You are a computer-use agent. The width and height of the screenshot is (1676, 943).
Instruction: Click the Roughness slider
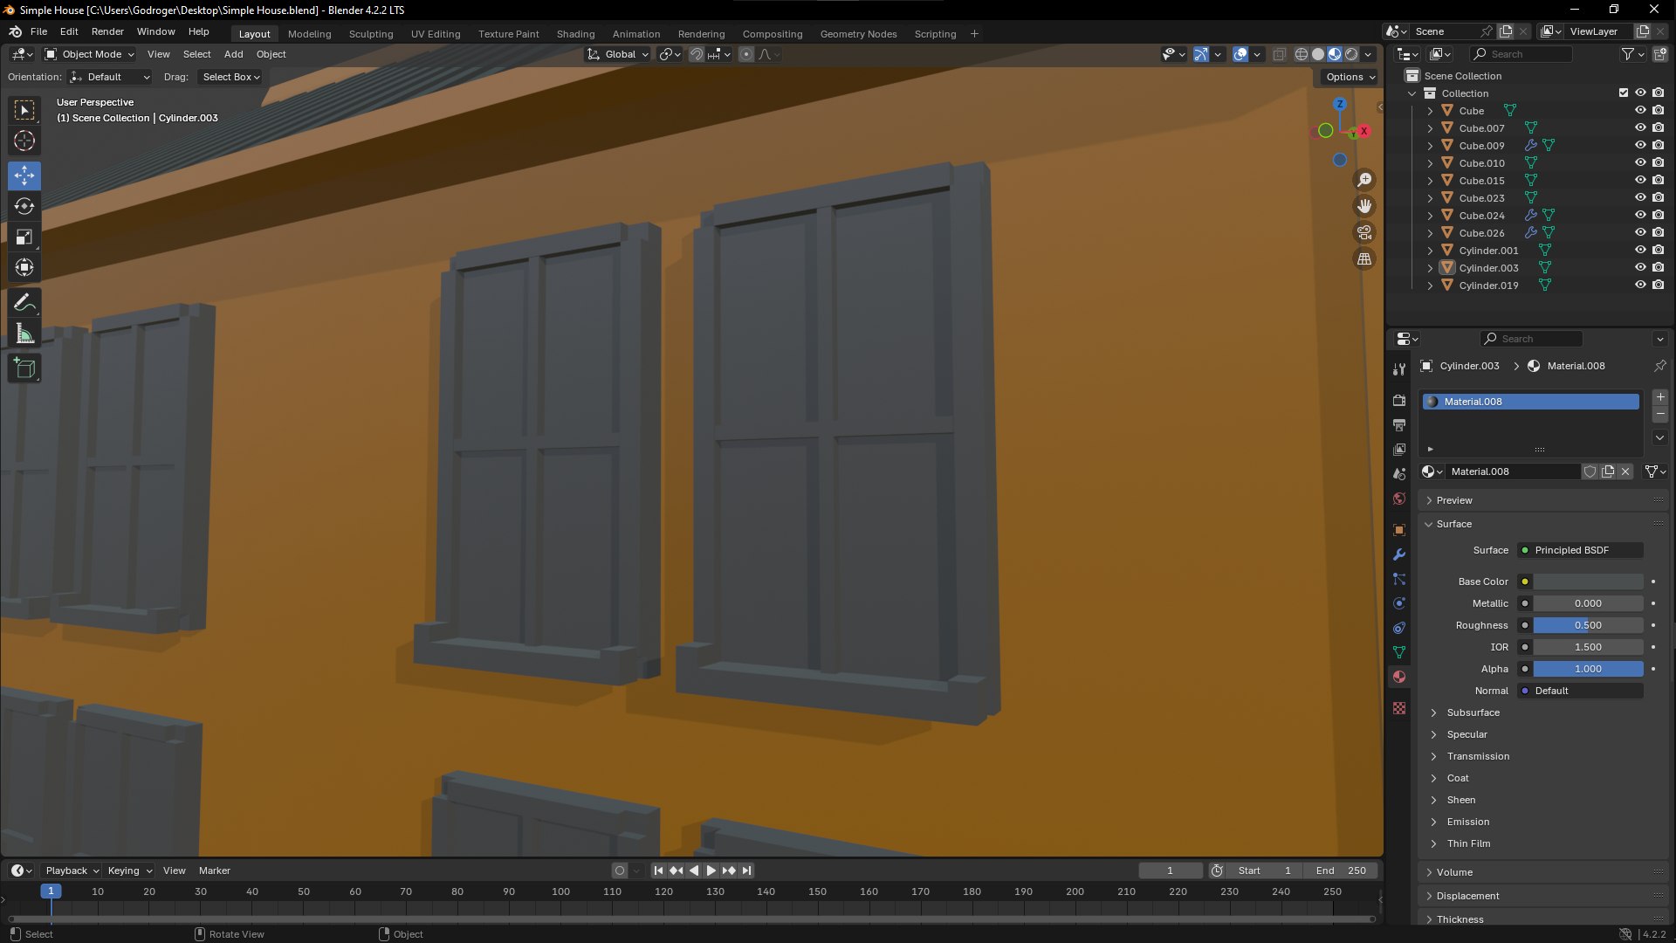coord(1588,625)
